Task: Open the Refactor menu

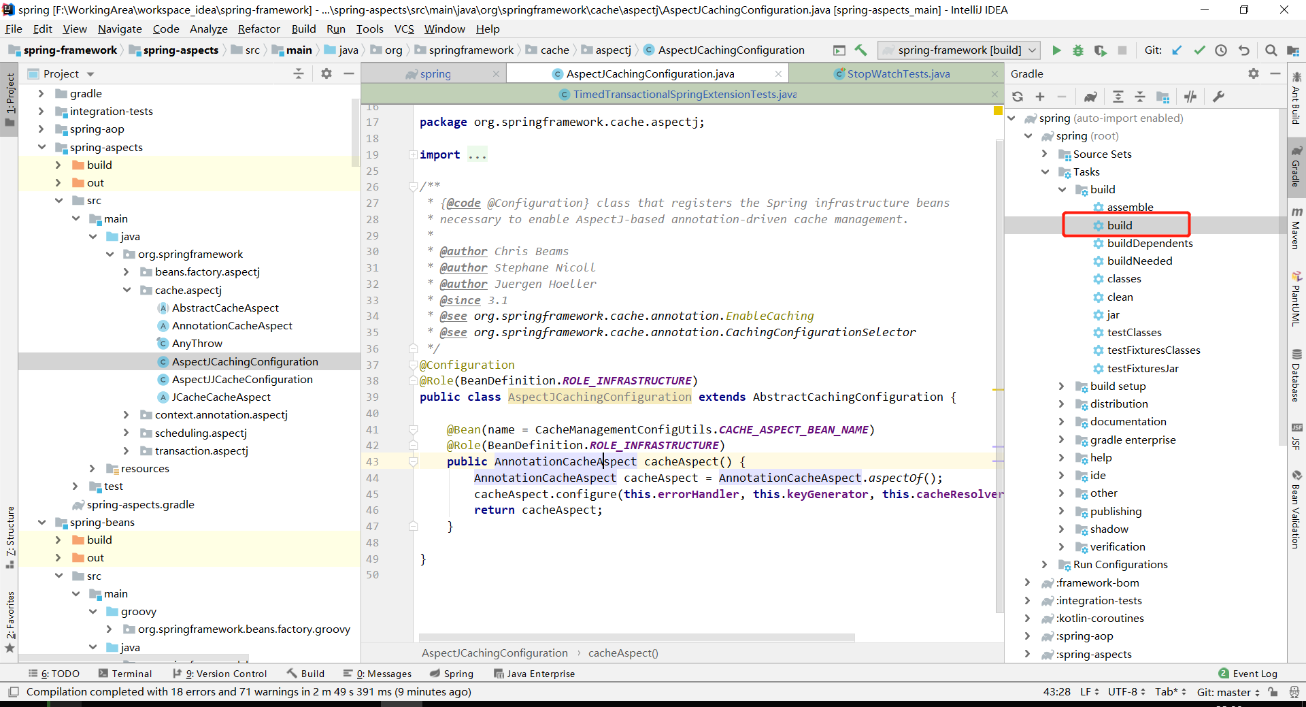Action: pos(258,29)
